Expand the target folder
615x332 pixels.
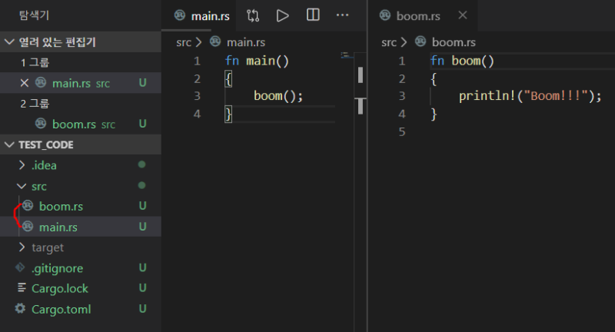tap(47, 247)
